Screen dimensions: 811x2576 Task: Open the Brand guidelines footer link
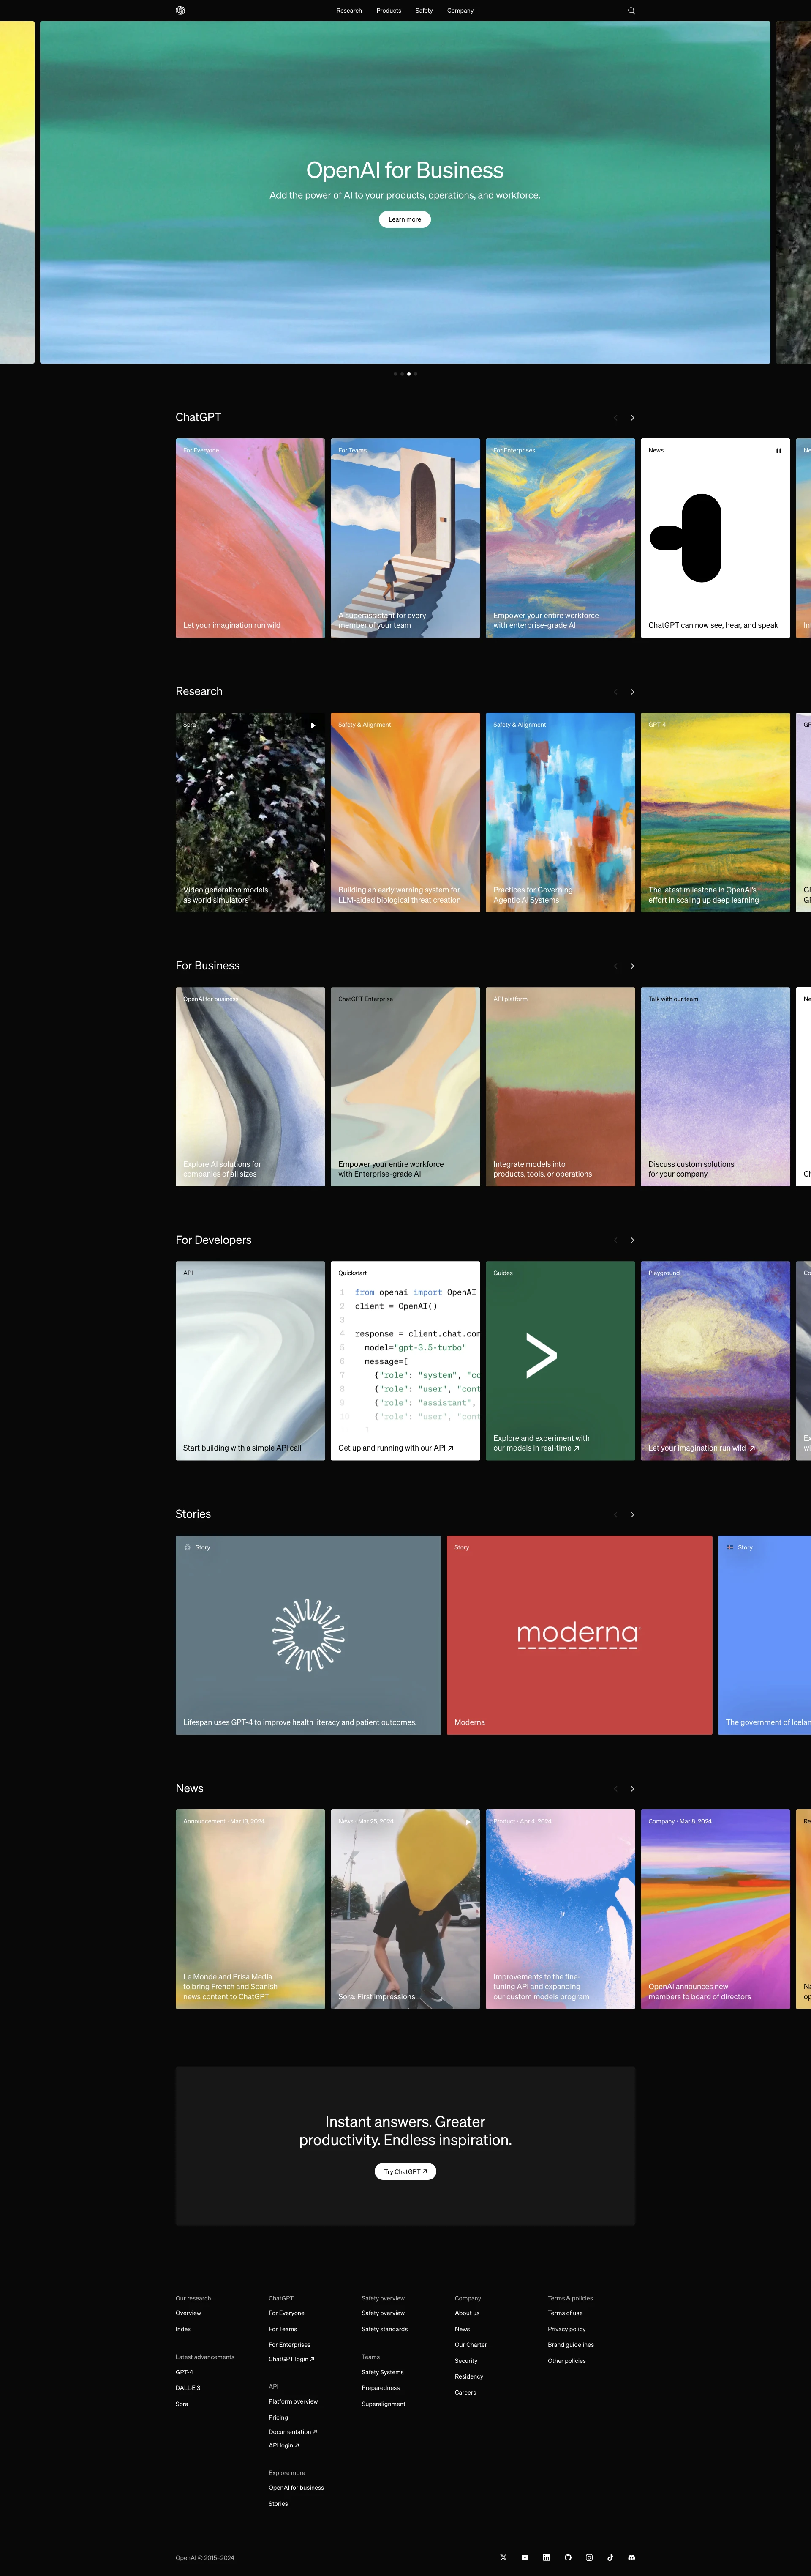pos(570,2345)
